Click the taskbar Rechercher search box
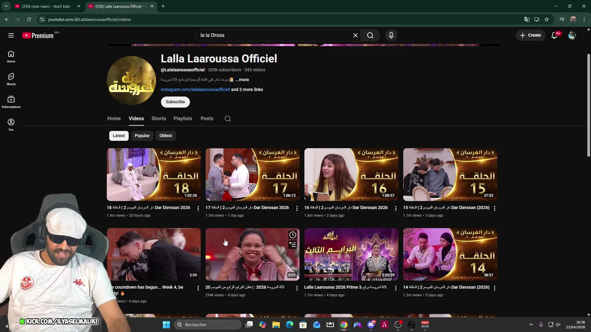591x332 pixels. coord(208,325)
